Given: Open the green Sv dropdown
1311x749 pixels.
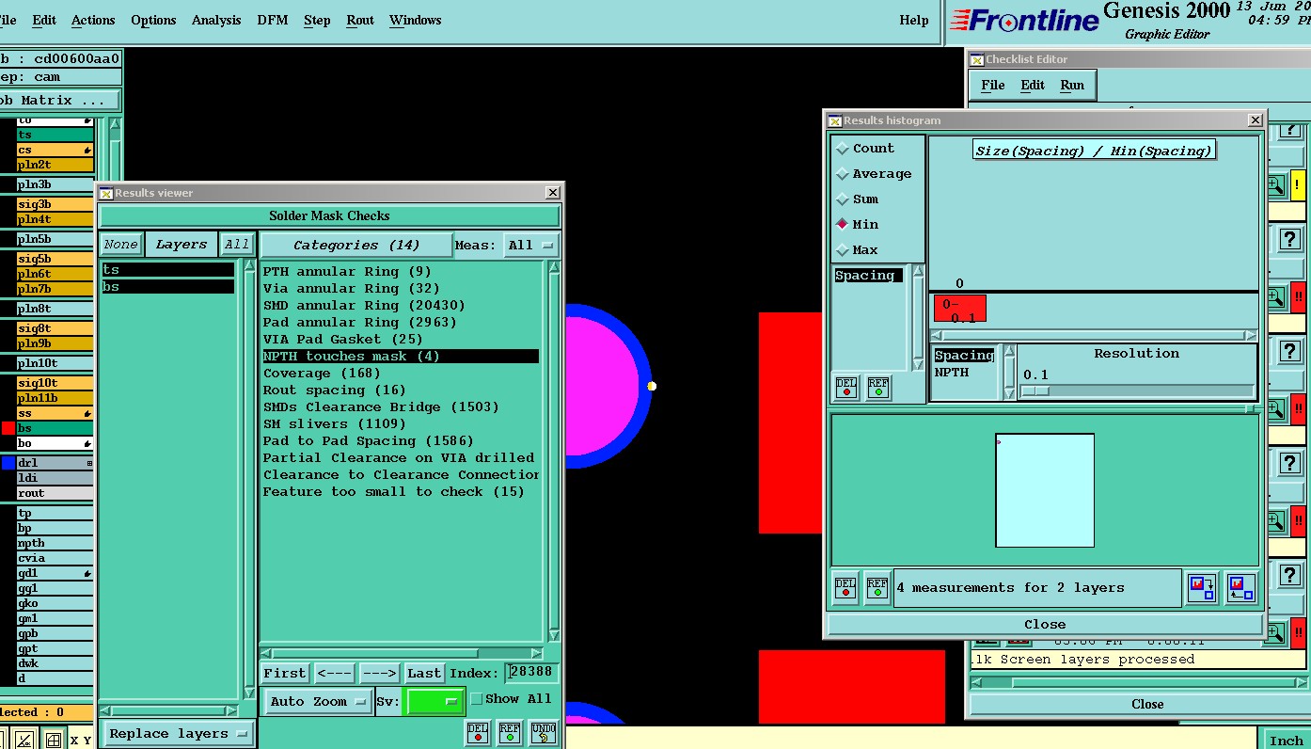Looking at the screenshot, I should tap(434, 702).
